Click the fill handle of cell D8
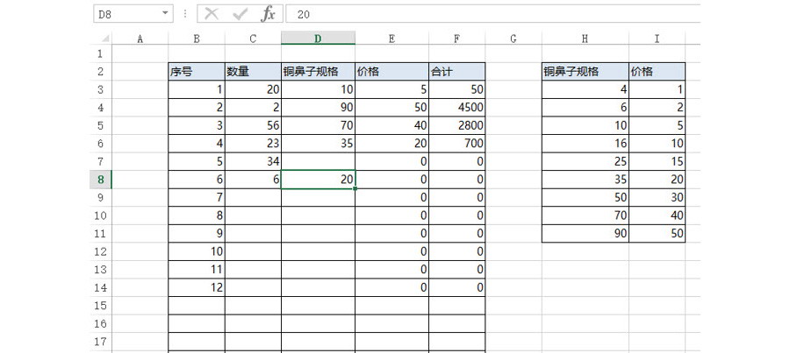This screenshot has height=353, width=790. [x=355, y=188]
